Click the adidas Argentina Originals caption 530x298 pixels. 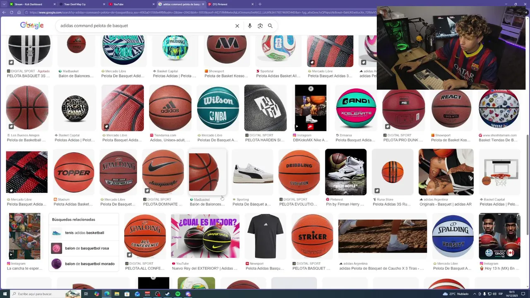point(446,204)
